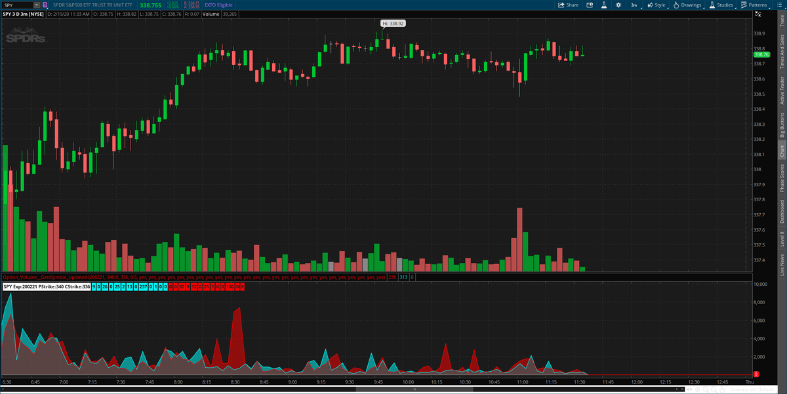Open the Active Trader sidebar tab
787x394 pixels.
point(781,90)
